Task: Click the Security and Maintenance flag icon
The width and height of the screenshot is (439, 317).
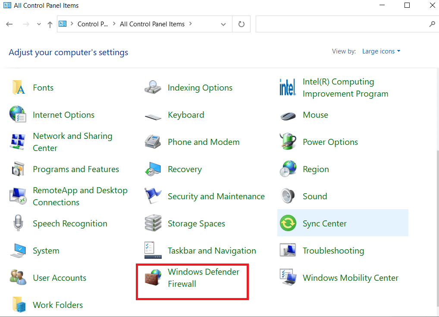Action: pyautogui.click(x=153, y=196)
